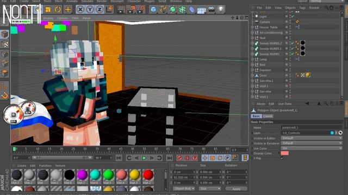Expand the Daydien null object
Viewport: 348px width, 195px height.
point(252,70)
